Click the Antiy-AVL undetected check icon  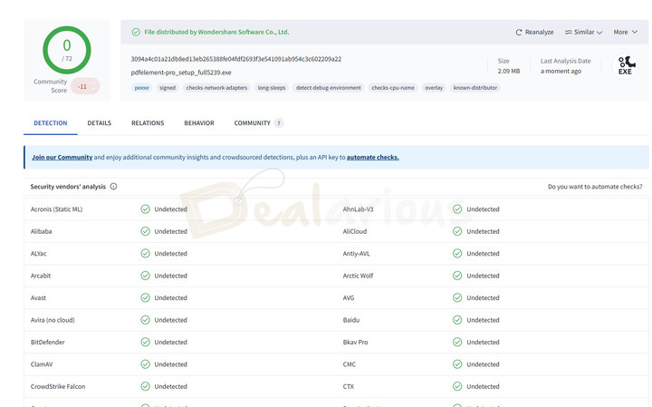pyautogui.click(x=457, y=253)
